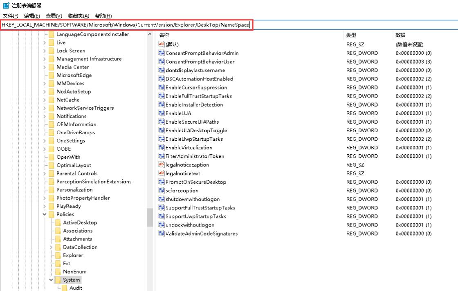This screenshot has width=458, height=291.
Task: Click the EnableUIADesktopToggle DWORD icon
Action: coord(161,130)
